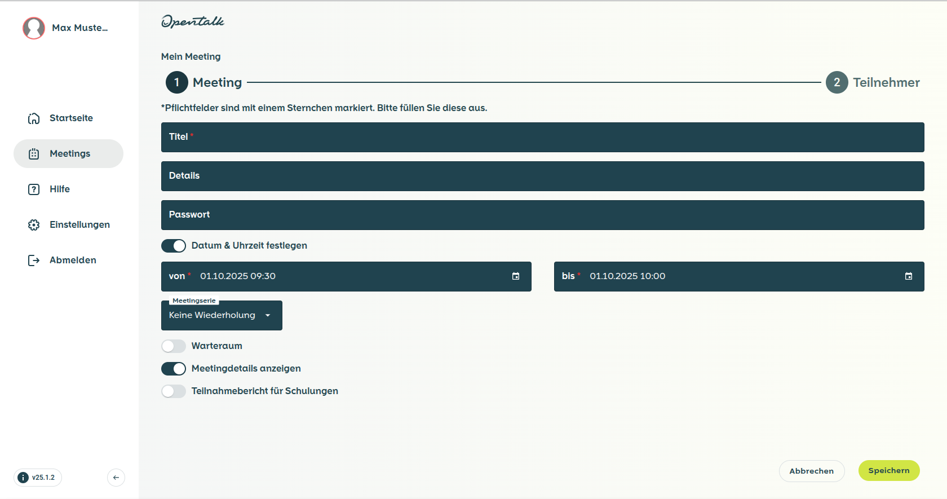The width and height of the screenshot is (947, 499).
Task: Enable the Warteraum toggle
Action: [x=174, y=346]
